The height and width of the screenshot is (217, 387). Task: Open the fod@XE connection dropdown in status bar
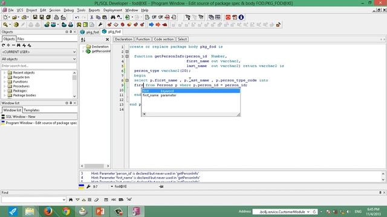click(112, 186)
